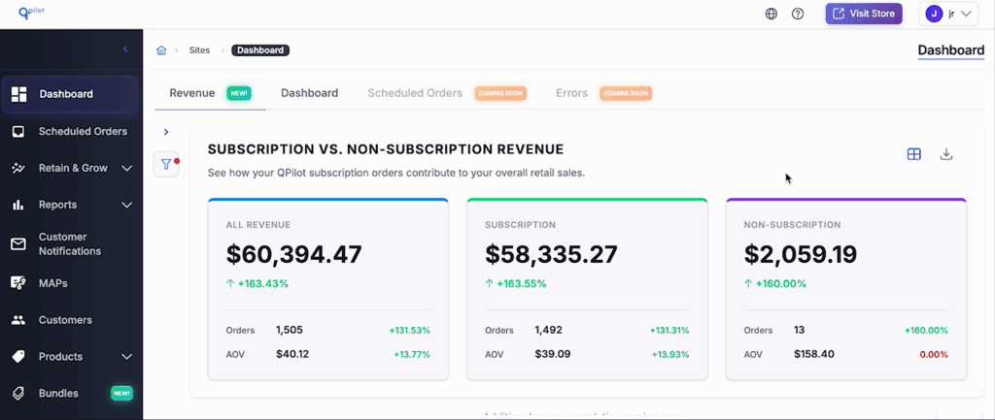Viewport: 995px width, 420px height.
Task: Click the QPilot logo
Action: click(x=31, y=13)
